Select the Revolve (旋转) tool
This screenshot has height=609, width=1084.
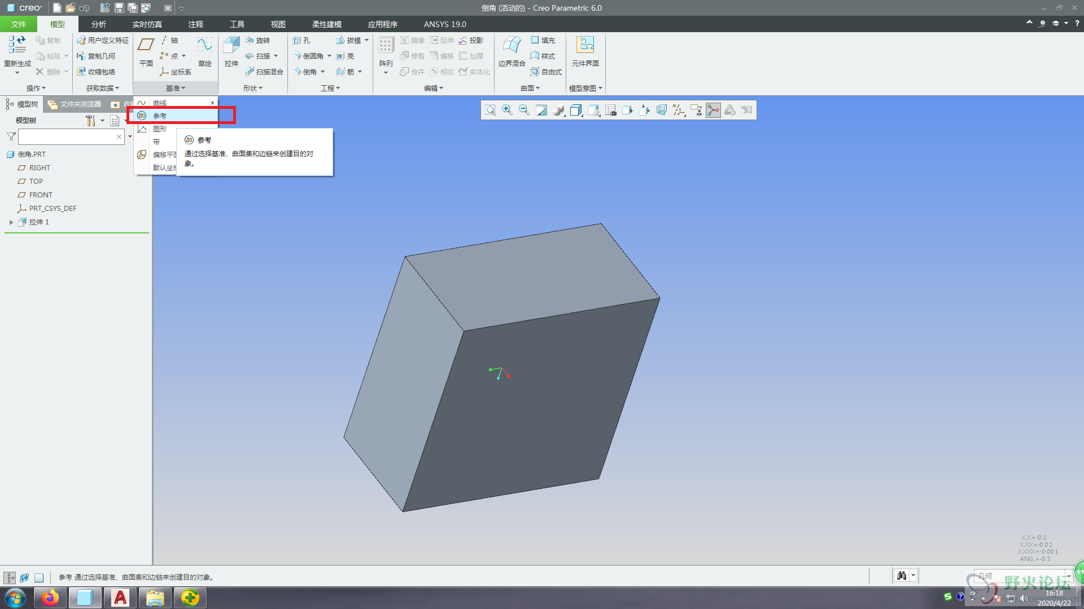click(x=257, y=40)
